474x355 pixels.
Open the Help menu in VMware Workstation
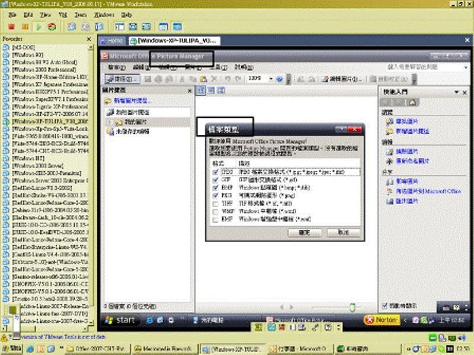click(127, 15)
